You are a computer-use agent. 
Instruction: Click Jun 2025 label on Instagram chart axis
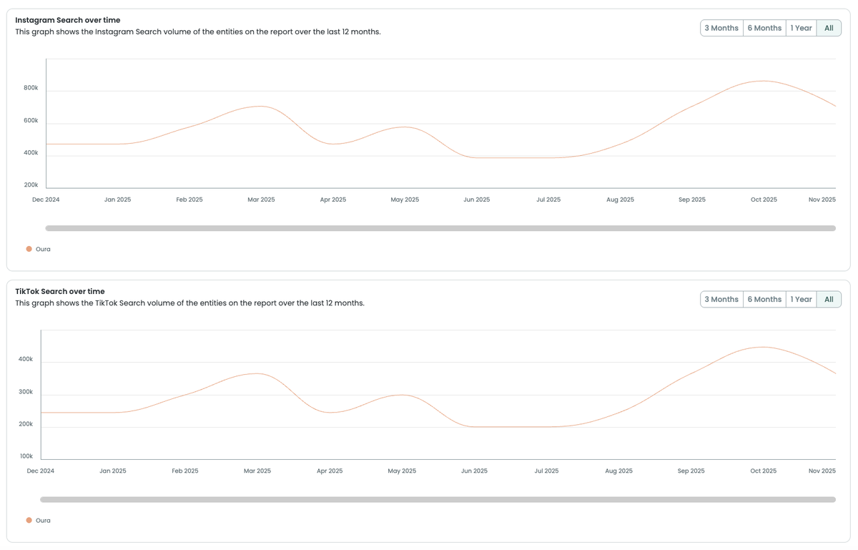477,200
